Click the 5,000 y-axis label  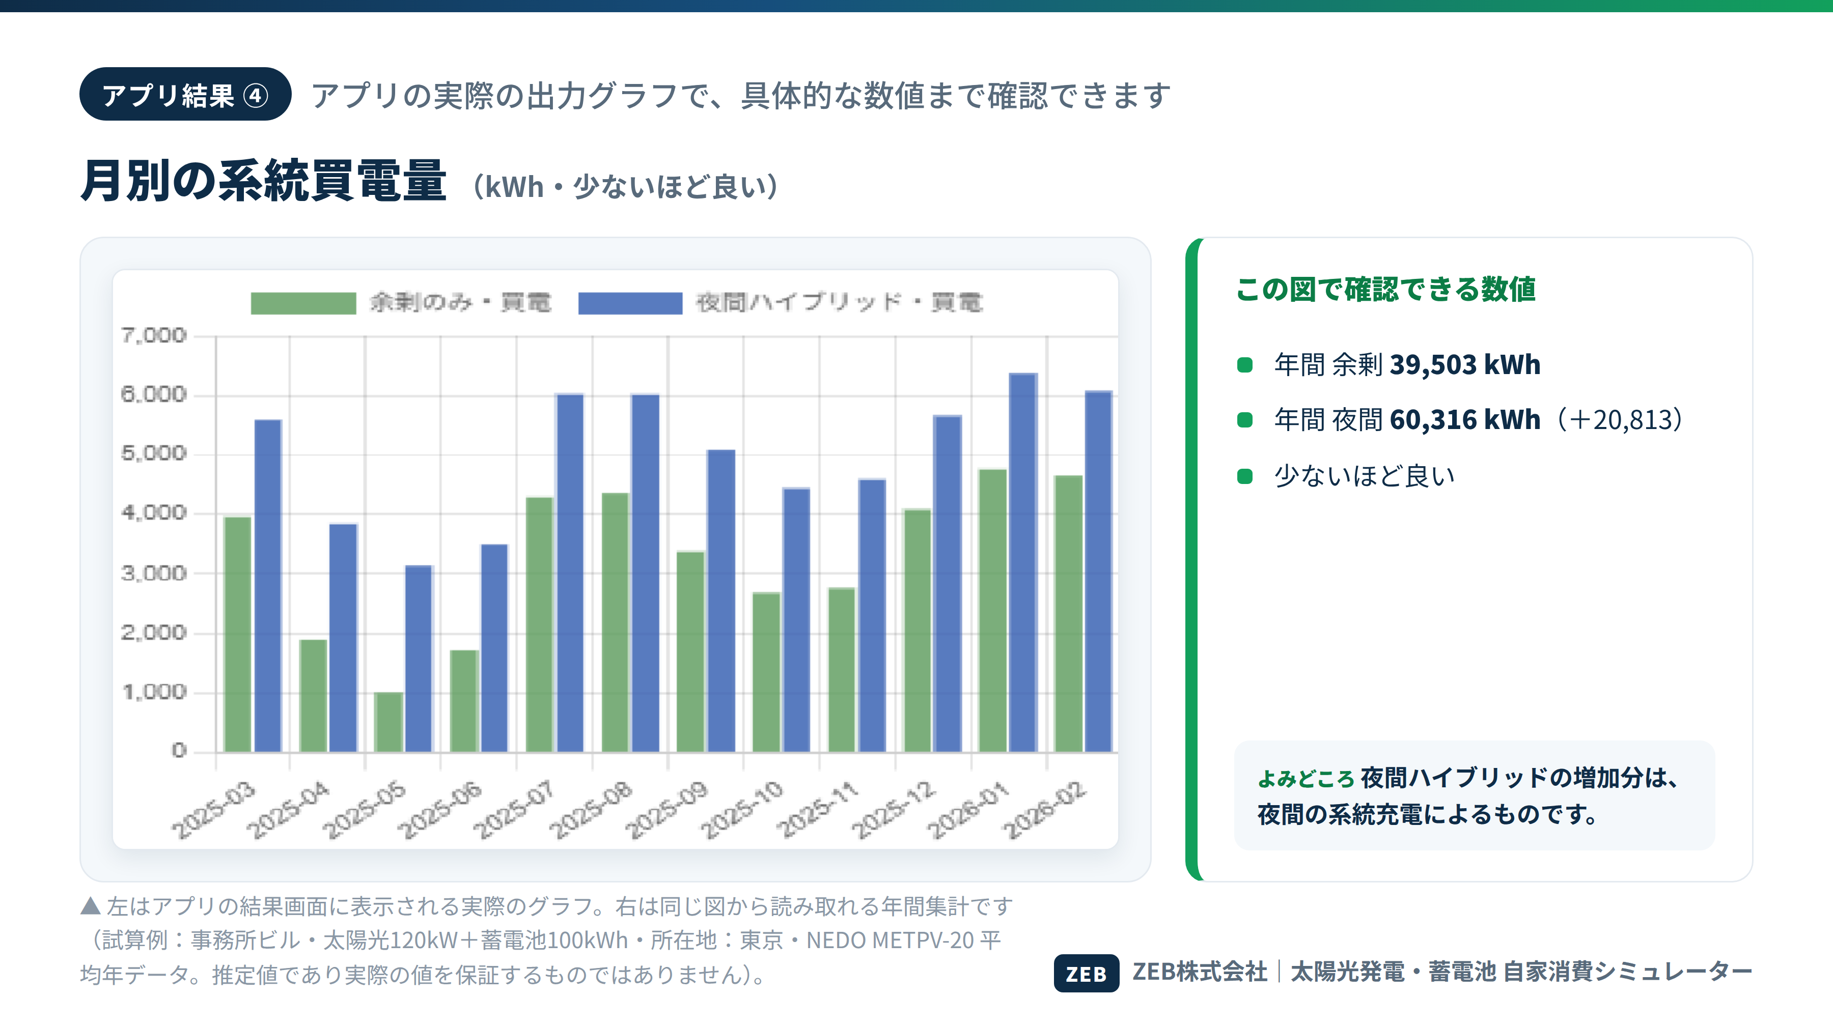(154, 453)
